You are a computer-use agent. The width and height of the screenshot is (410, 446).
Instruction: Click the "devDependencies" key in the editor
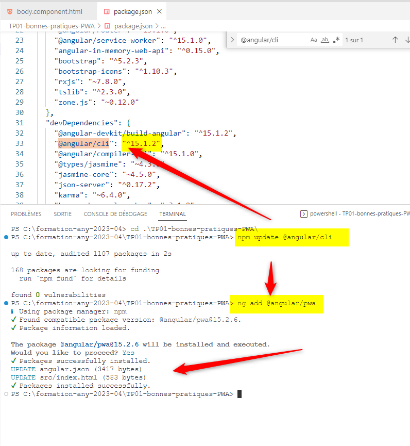click(x=81, y=123)
